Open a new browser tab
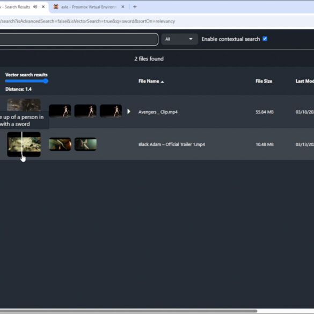Viewport: 314px width, 314px height. (135, 7)
